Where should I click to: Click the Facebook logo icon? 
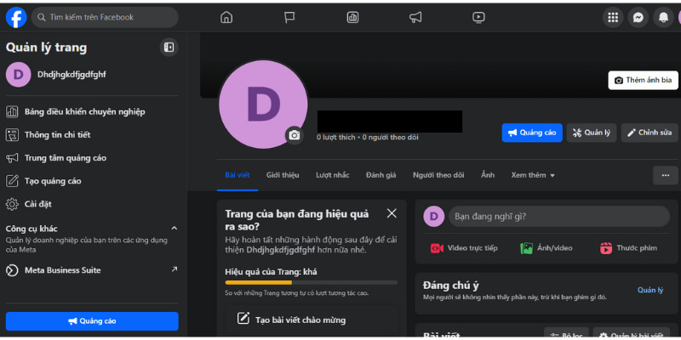pyautogui.click(x=16, y=17)
